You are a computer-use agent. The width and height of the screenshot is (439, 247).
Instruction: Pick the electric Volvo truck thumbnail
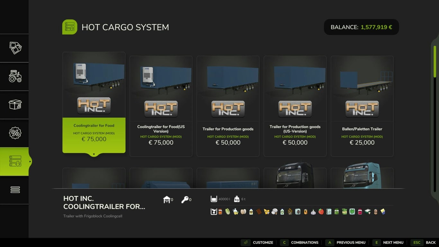pyautogui.click(x=362, y=176)
